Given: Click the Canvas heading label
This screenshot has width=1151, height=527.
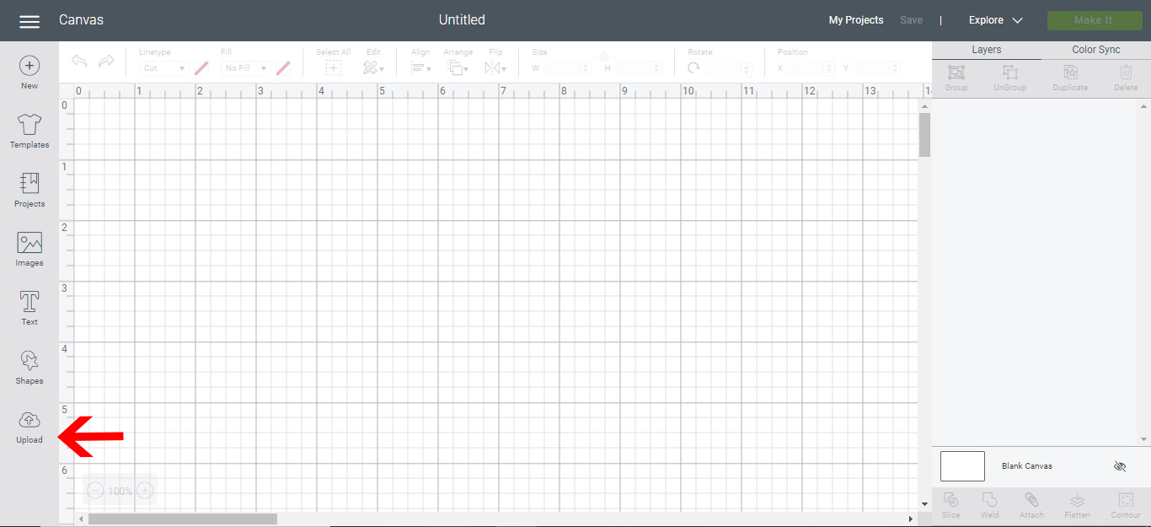Looking at the screenshot, I should click(81, 19).
